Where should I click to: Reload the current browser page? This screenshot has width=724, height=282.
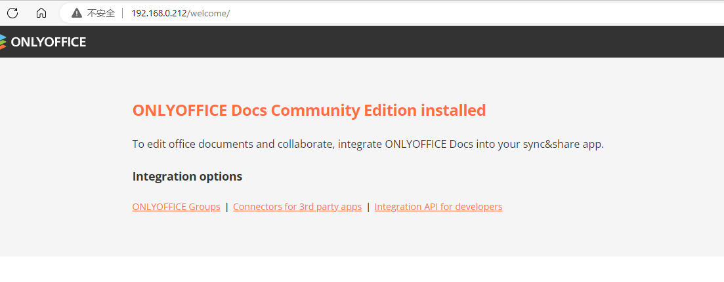[12, 12]
